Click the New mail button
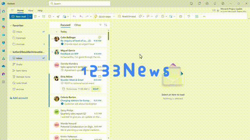 click(19, 16)
